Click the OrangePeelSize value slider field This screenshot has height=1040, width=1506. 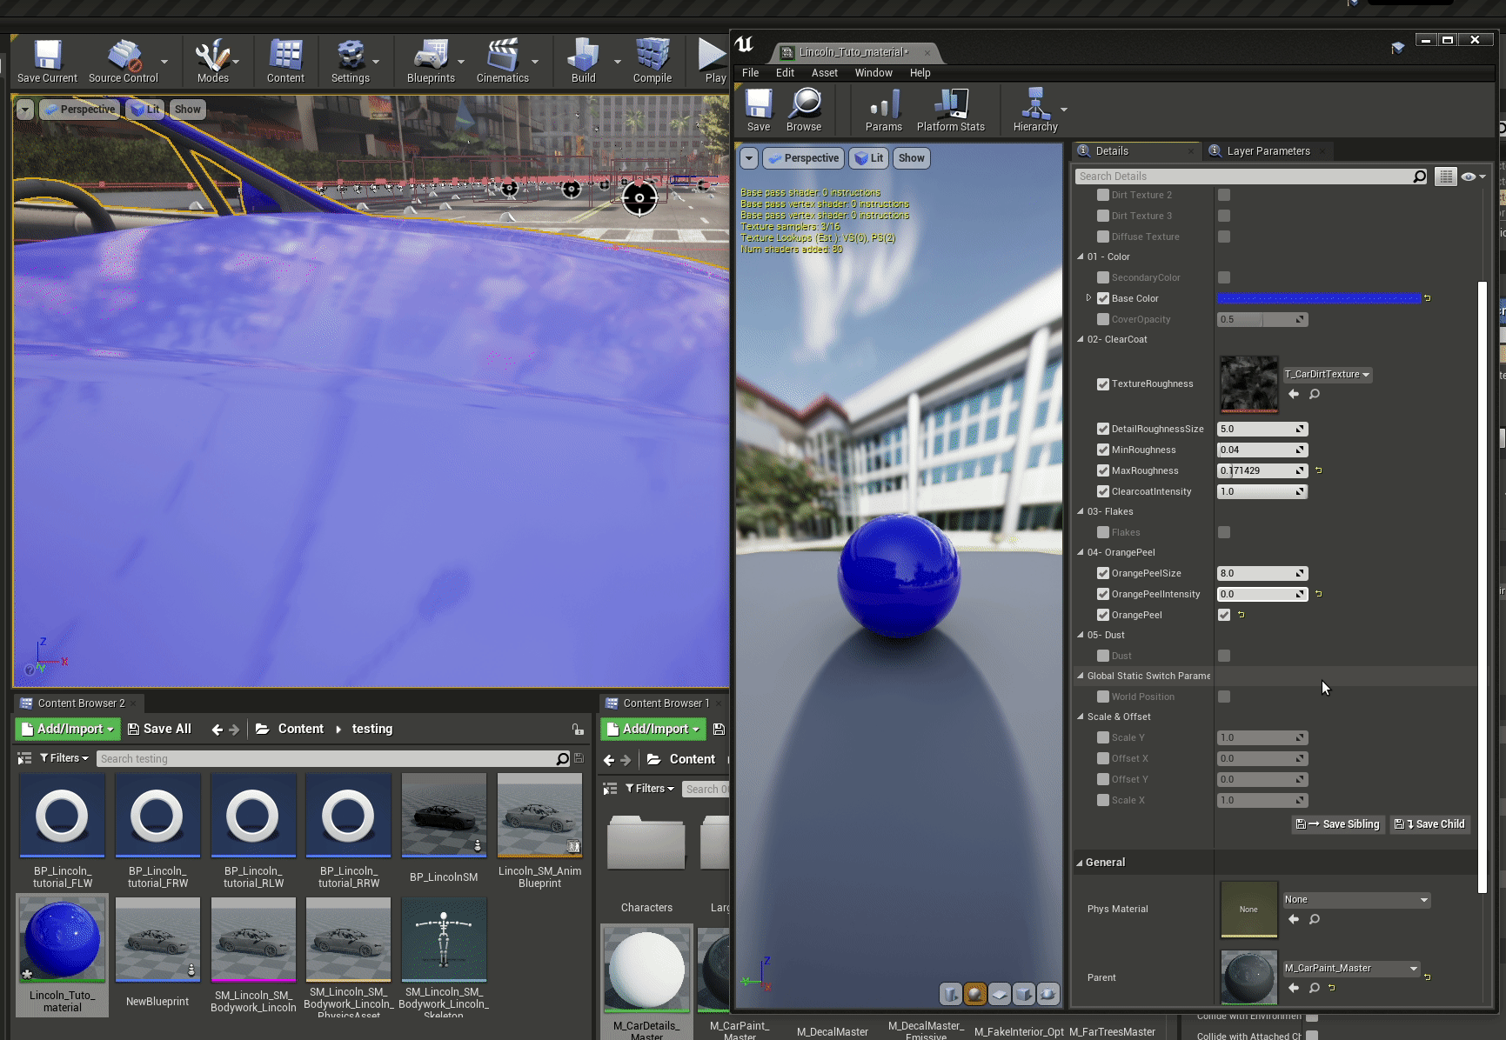1262,573
